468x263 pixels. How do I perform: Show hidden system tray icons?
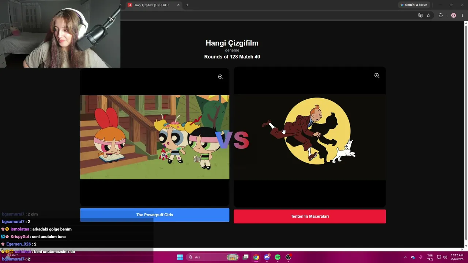pos(405,257)
